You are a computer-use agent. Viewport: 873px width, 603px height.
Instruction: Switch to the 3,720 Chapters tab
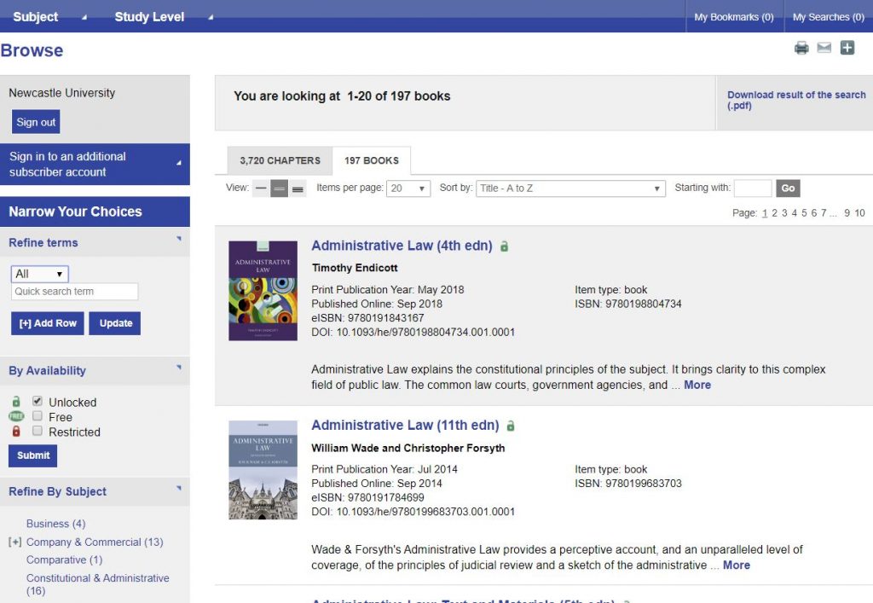point(280,160)
